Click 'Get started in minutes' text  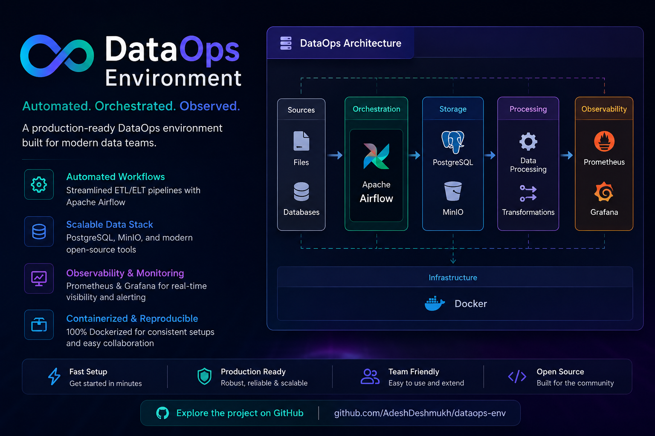pos(106,384)
